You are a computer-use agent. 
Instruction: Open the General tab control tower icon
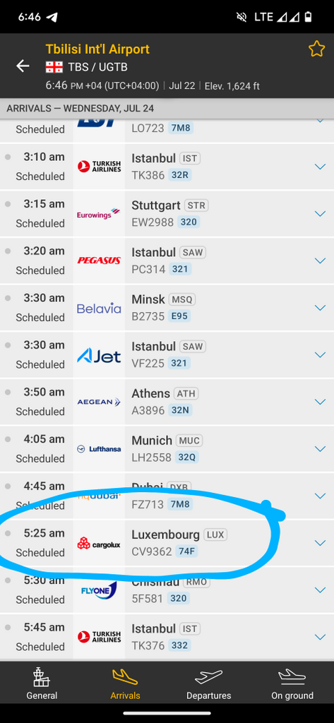click(42, 677)
